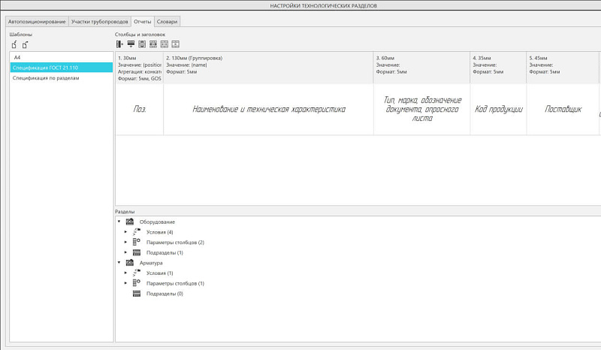Click last icon in Столбцы и заголовок toolbar

(175, 44)
